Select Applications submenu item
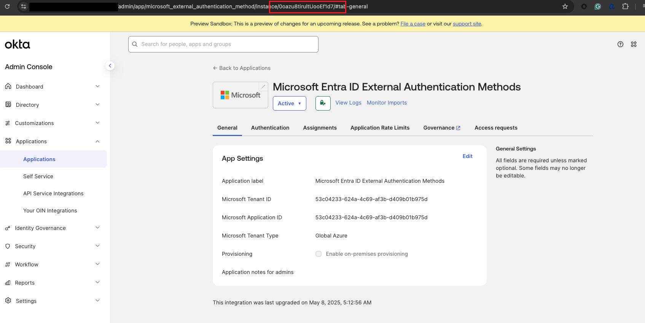The height and width of the screenshot is (323, 645). [x=53, y=159]
